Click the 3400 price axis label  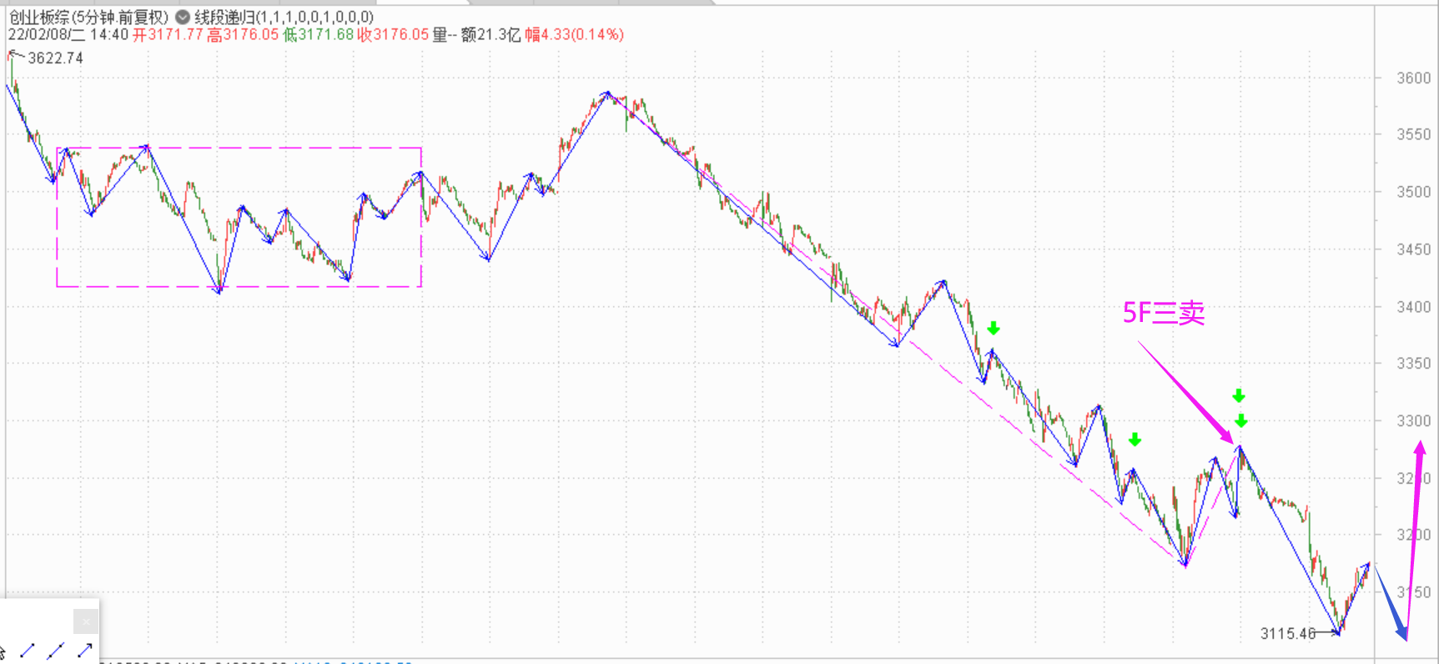click(1414, 307)
